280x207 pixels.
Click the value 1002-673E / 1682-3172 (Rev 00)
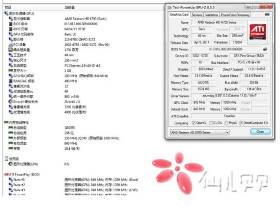pos(87,45)
